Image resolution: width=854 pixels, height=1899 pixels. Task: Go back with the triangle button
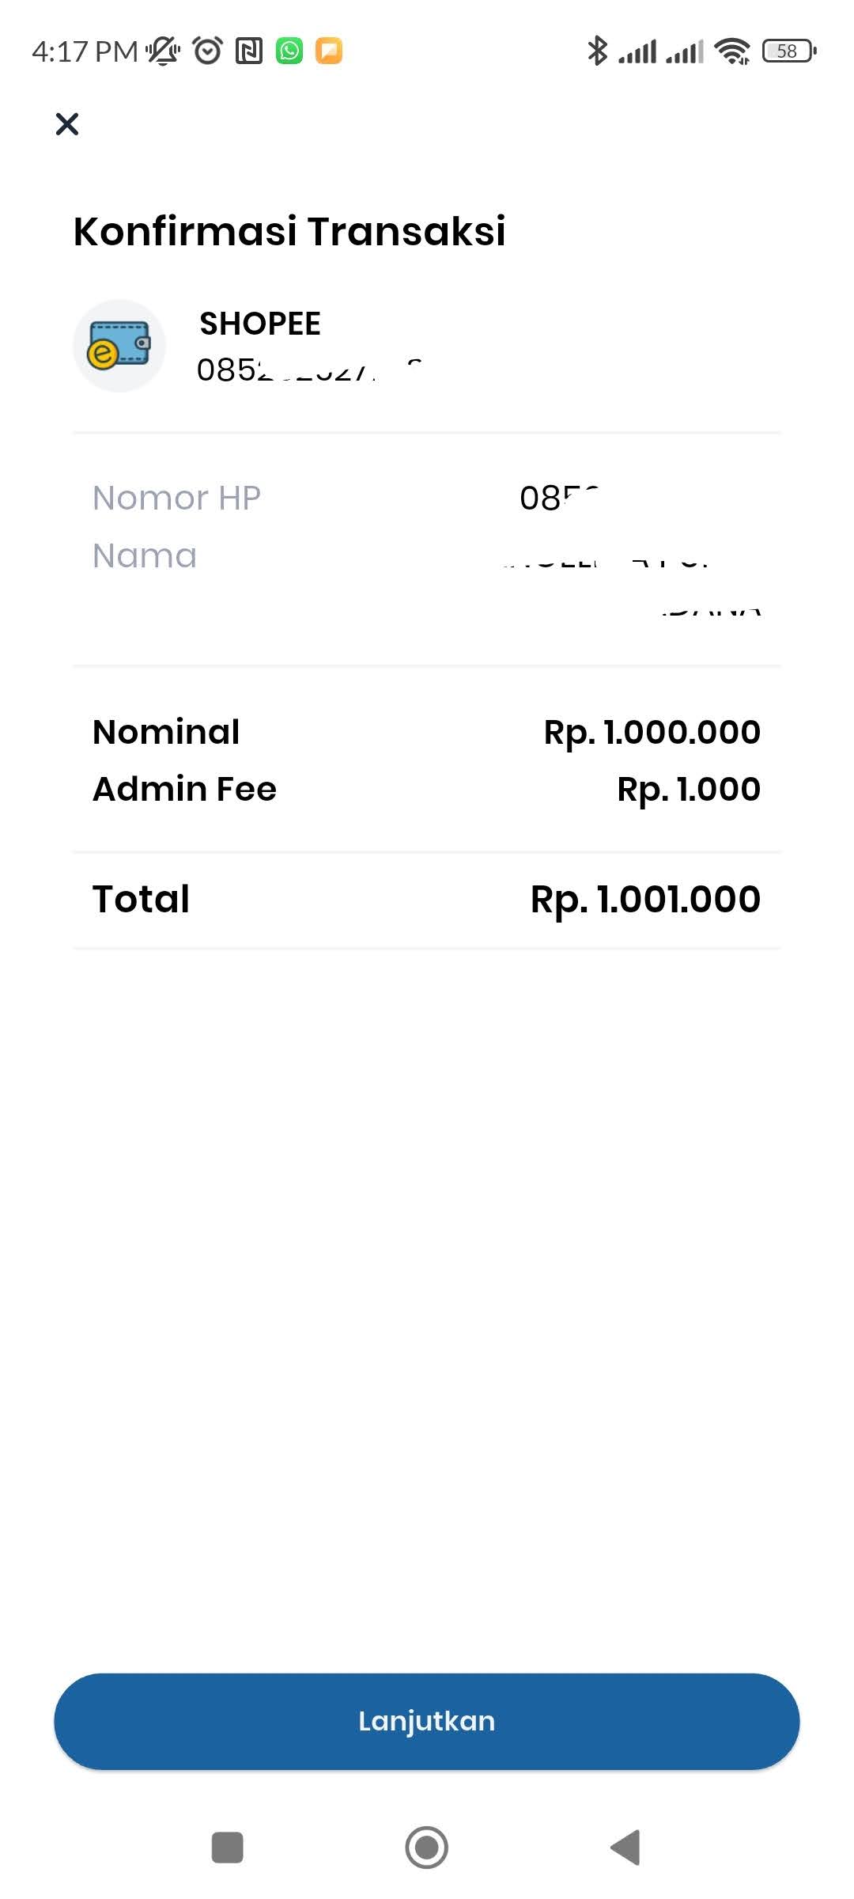[x=625, y=1848]
